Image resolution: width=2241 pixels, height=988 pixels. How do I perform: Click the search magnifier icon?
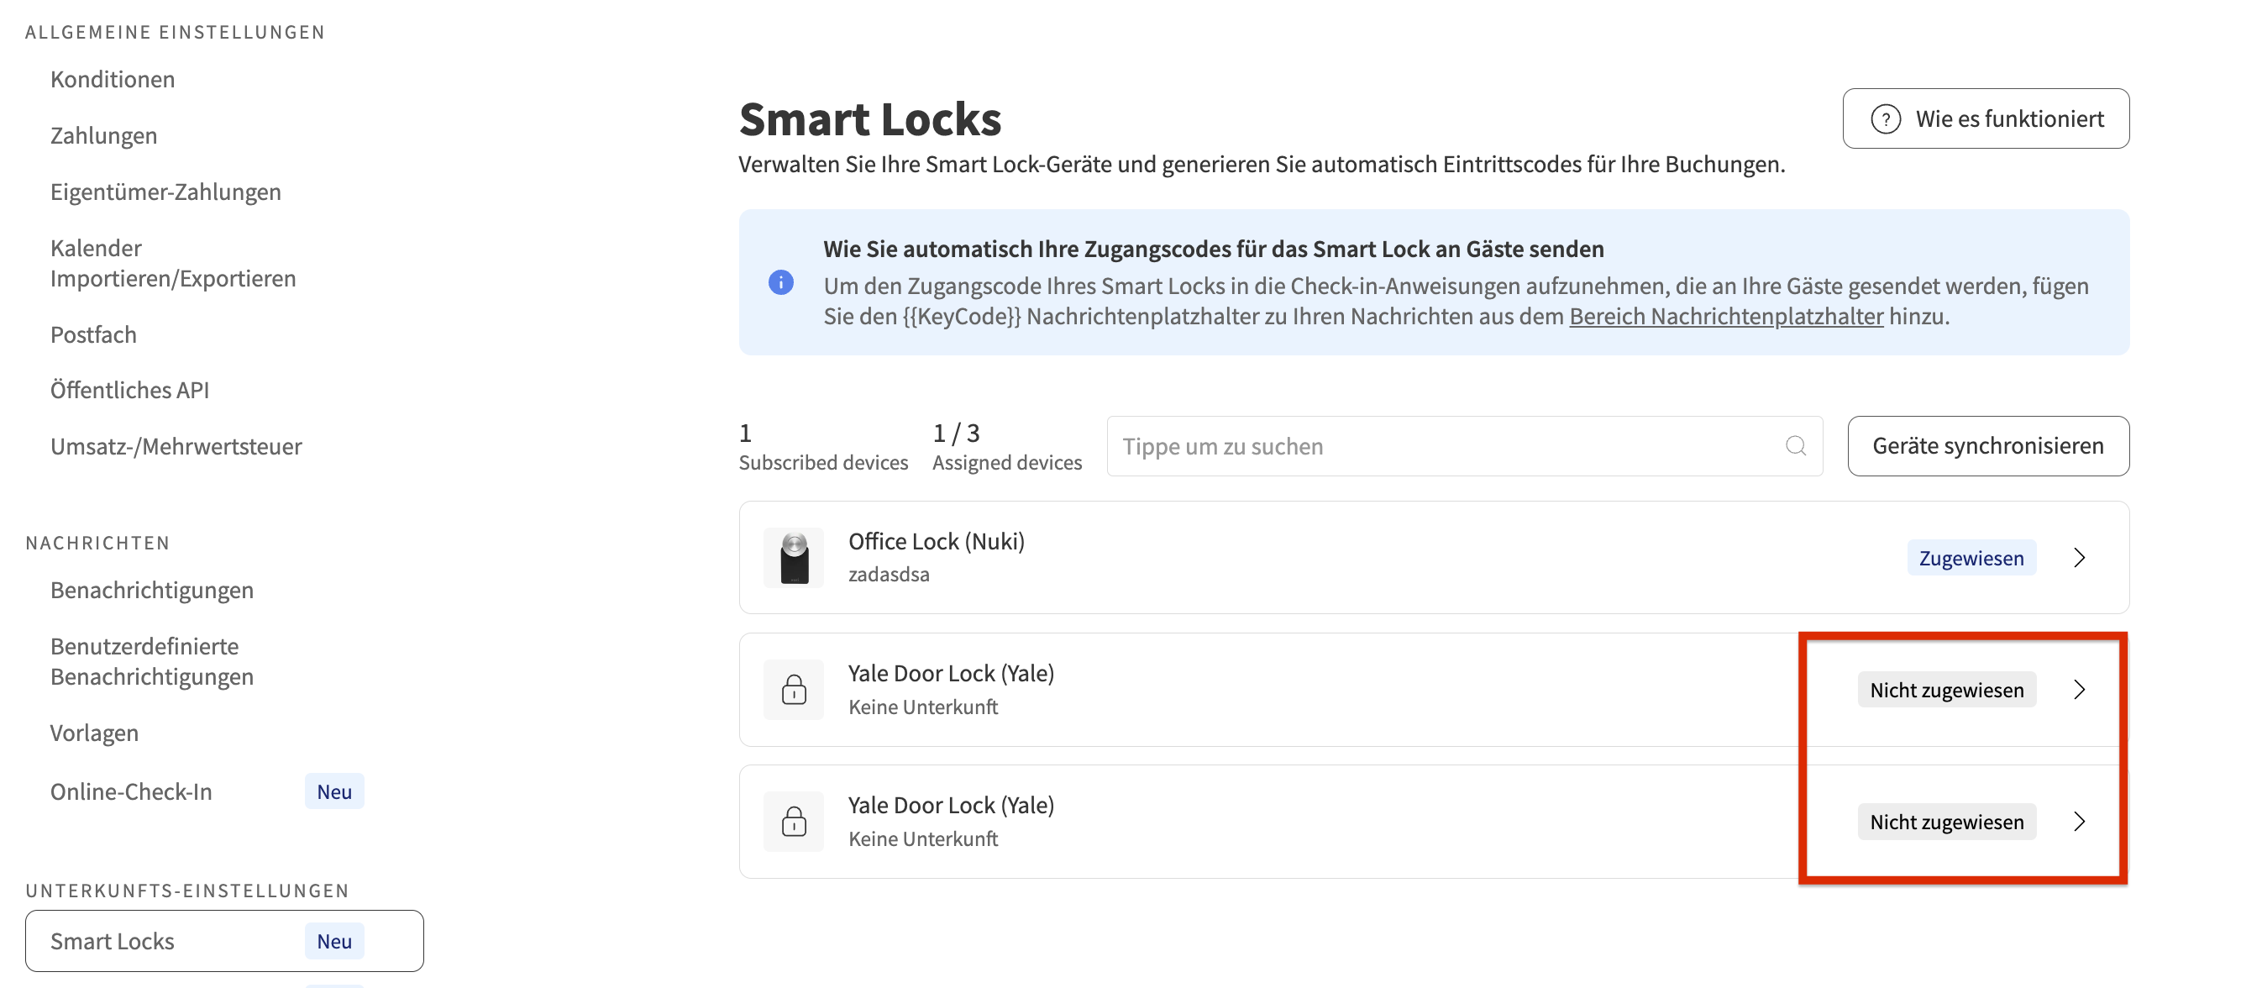[x=1795, y=445]
